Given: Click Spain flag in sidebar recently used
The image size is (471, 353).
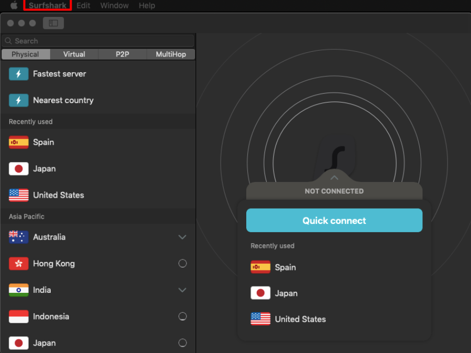Looking at the screenshot, I should [x=19, y=142].
